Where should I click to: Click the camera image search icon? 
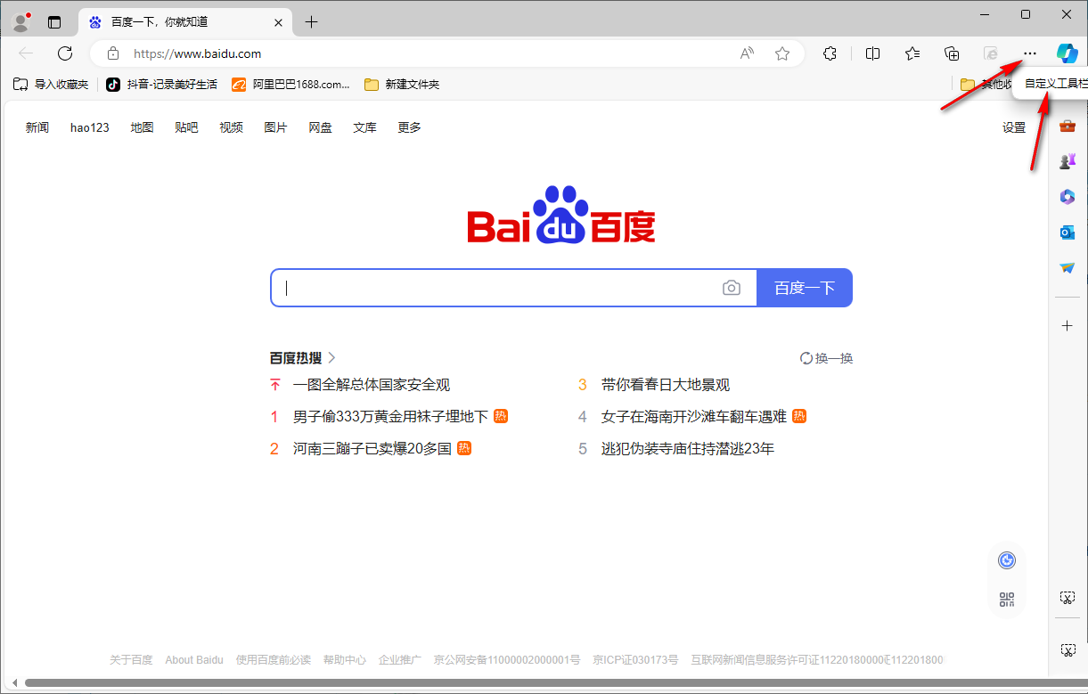click(732, 288)
